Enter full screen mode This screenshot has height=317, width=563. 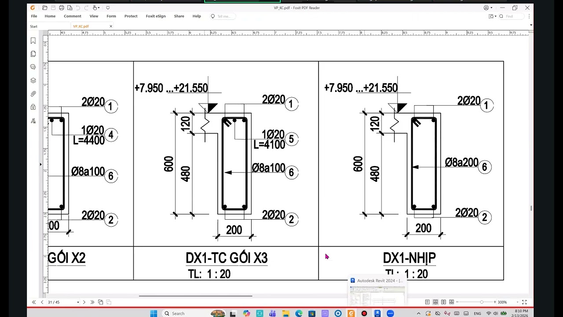tap(524, 302)
